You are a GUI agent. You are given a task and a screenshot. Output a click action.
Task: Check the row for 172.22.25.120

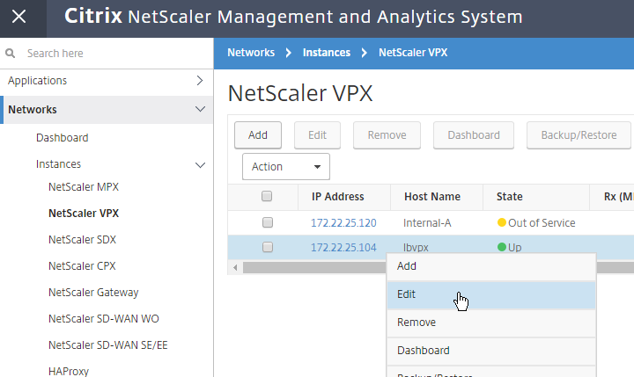click(268, 222)
